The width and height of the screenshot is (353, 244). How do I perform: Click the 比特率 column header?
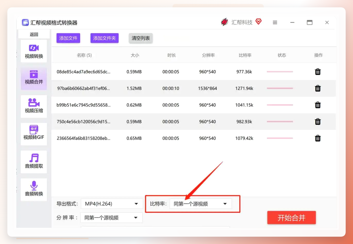pyautogui.click(x=245, y=55)
